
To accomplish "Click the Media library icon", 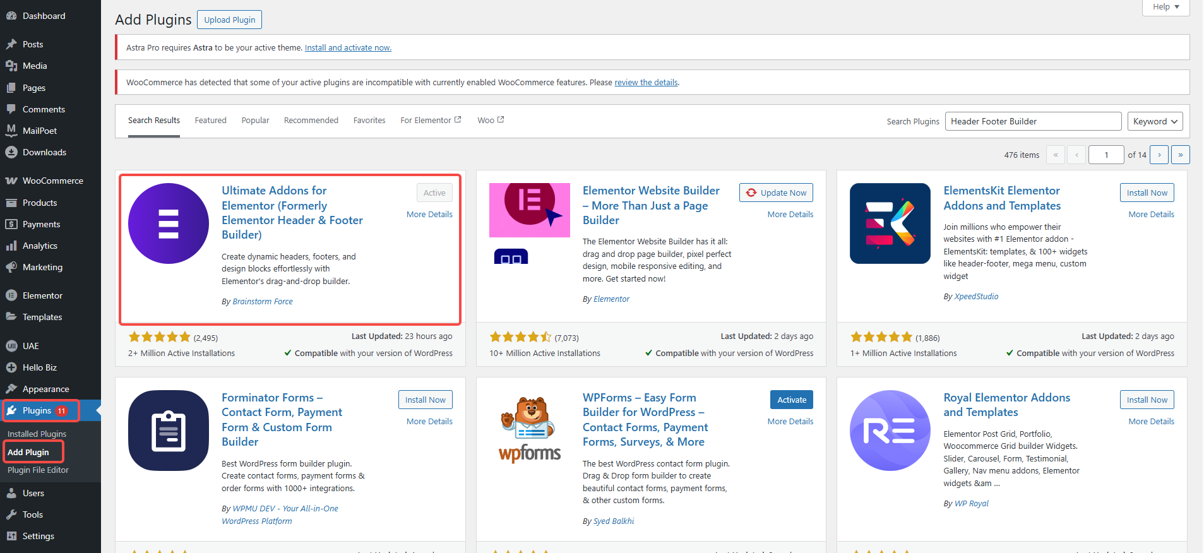I will (11, 66).
